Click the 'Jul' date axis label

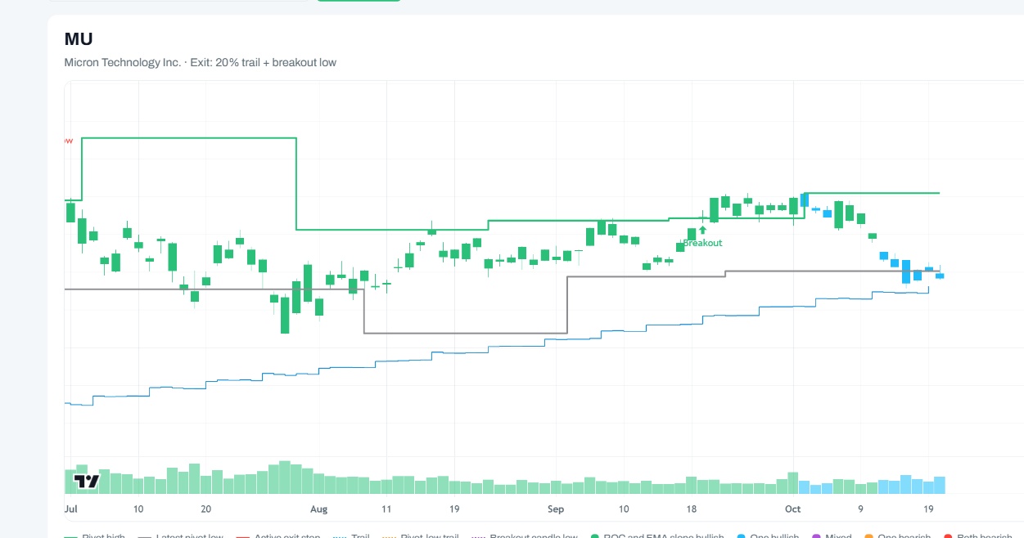point(71,509)
